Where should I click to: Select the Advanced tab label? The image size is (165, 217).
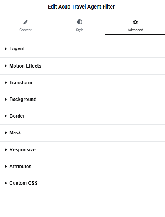click(135, 30)
